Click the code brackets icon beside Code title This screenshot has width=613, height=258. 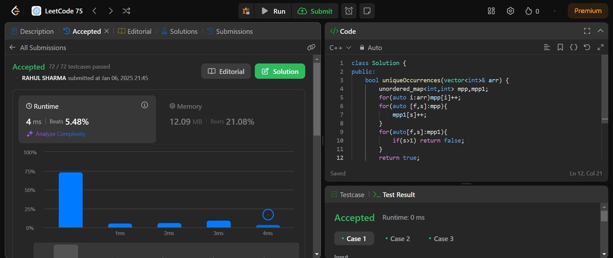click(x=334, y=31)
